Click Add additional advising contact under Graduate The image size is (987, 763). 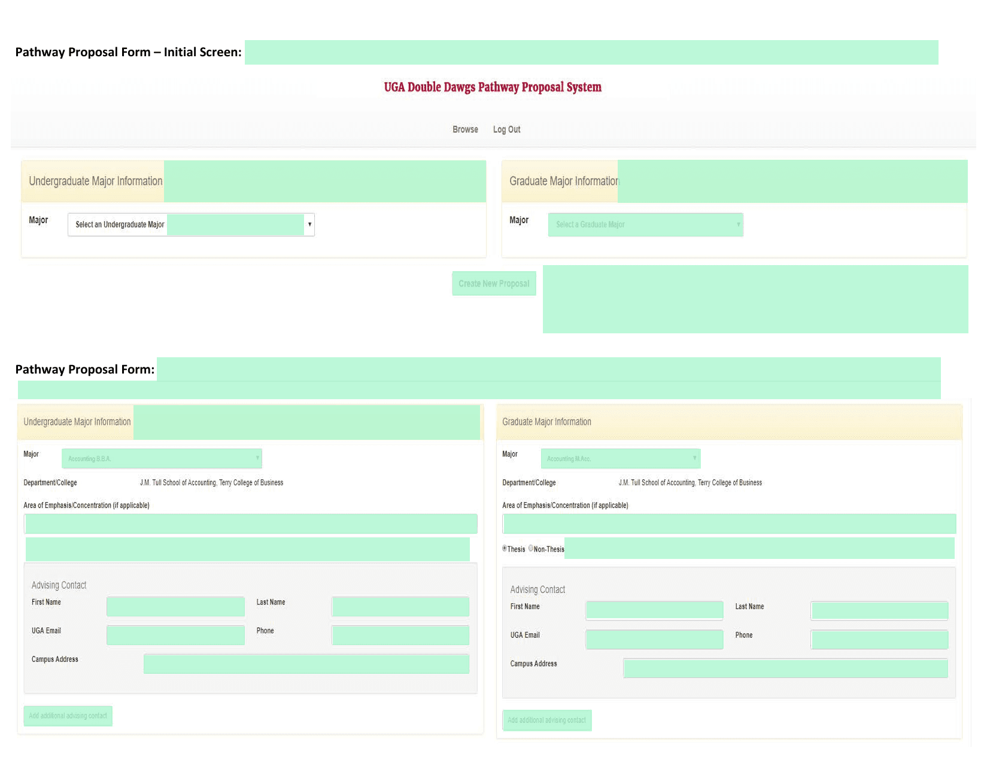pyautogui.click(x=546, y=720)
